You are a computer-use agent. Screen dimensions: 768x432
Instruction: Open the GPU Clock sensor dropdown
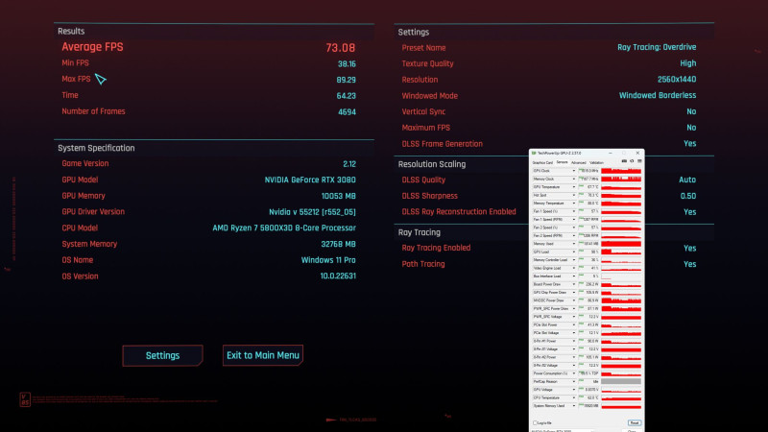pos(574,171)
